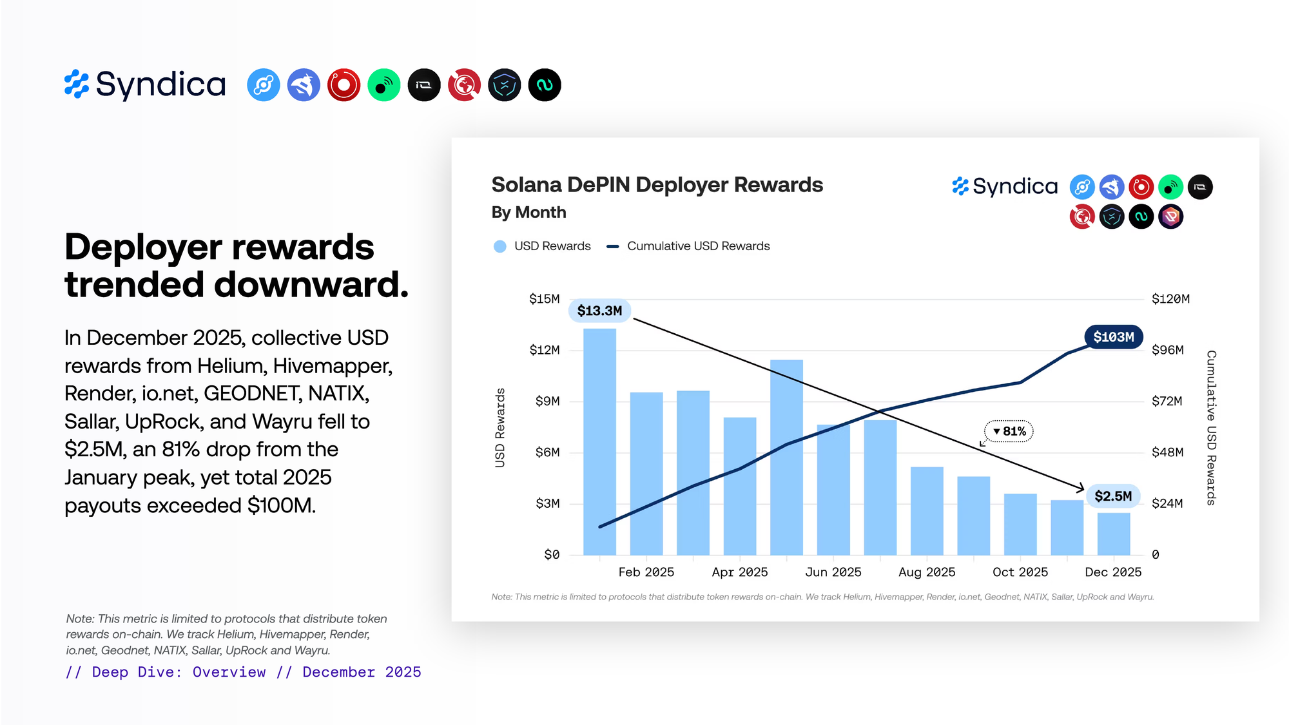This screenshot has height=725, width=1289.
Task: Click the black teal-loop logo in page header
Action: point(545,85)
